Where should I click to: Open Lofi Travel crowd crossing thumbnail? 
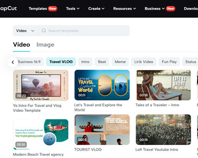[x=164, y=130]
